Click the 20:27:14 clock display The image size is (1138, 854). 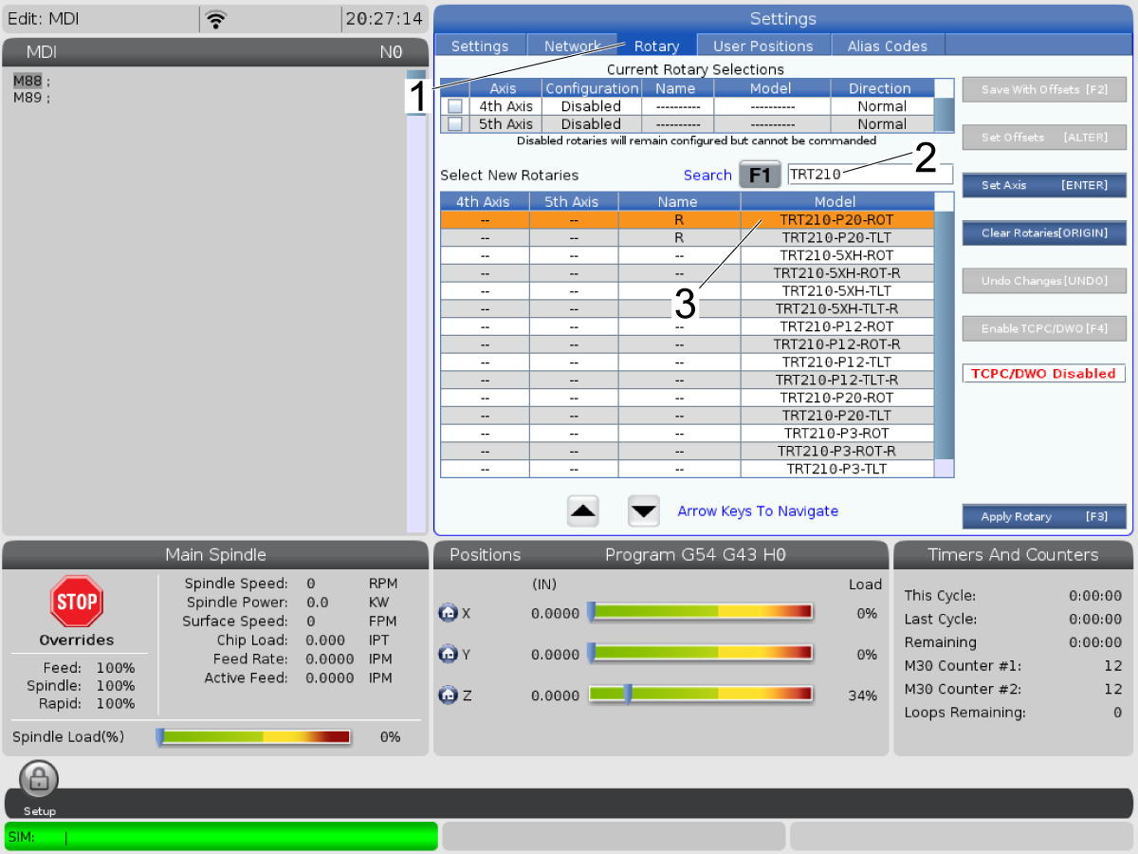[x=384, y=19]
